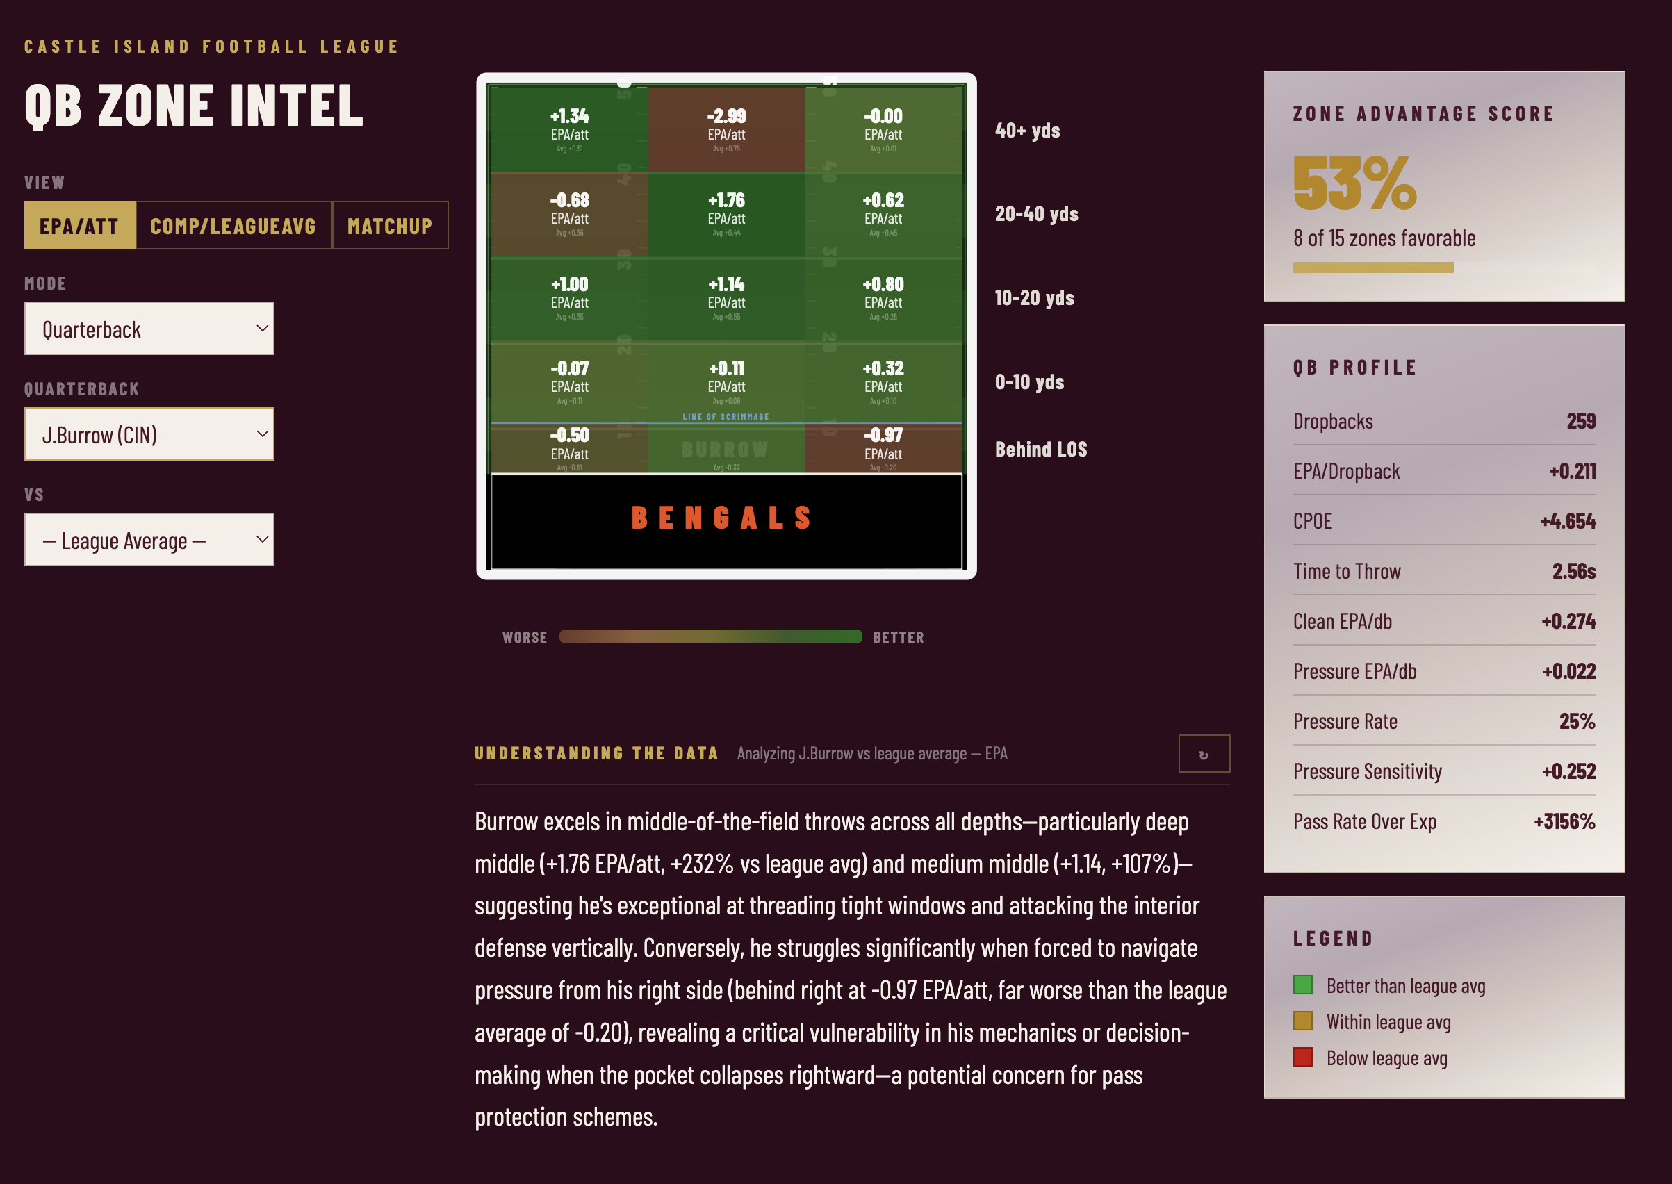Screen dimensions: 1672x1184
Task: Select the MATCHUP view tab
Action: pyautogui.click(x=389, y=226)
